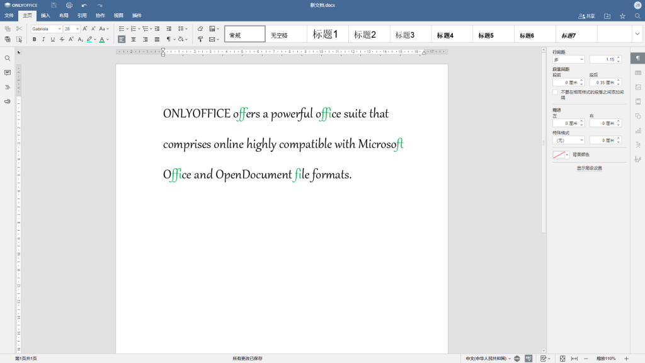
Task: Open the special indent format dropdown
Action: point(569,141)
